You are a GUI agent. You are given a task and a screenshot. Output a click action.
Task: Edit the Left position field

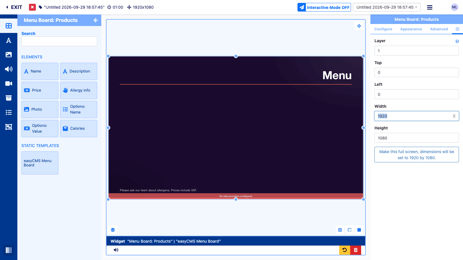417,94
